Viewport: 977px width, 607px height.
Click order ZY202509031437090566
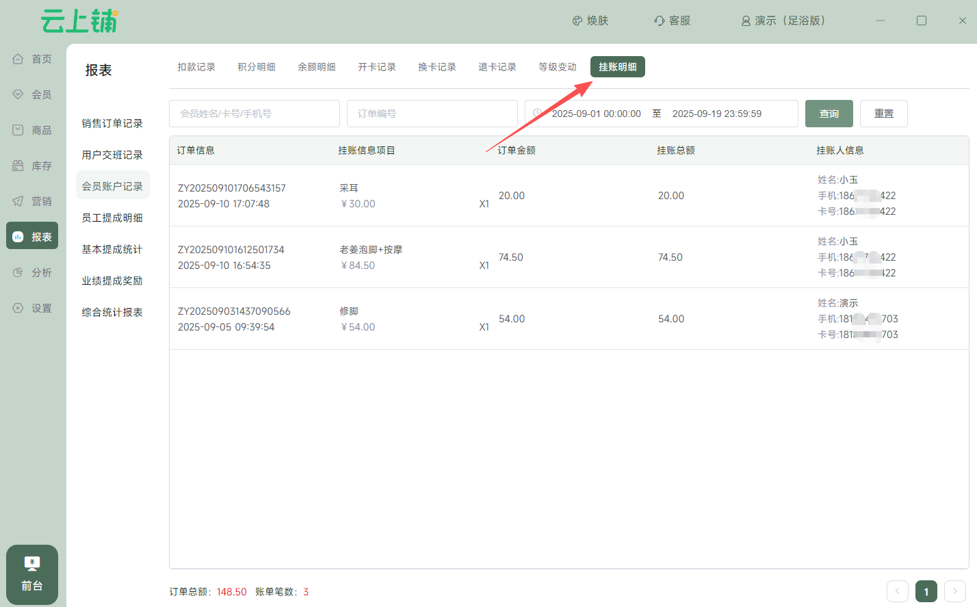pyautogui.click(x=234, y=311)
